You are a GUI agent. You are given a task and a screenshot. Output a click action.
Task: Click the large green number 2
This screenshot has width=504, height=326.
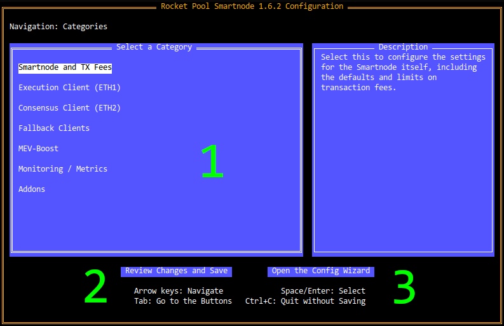(96, 288)
